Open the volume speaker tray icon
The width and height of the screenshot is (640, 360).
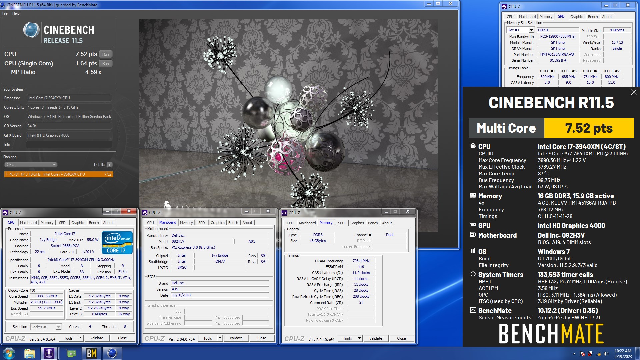pyautogui.click(x=606, y=354)
